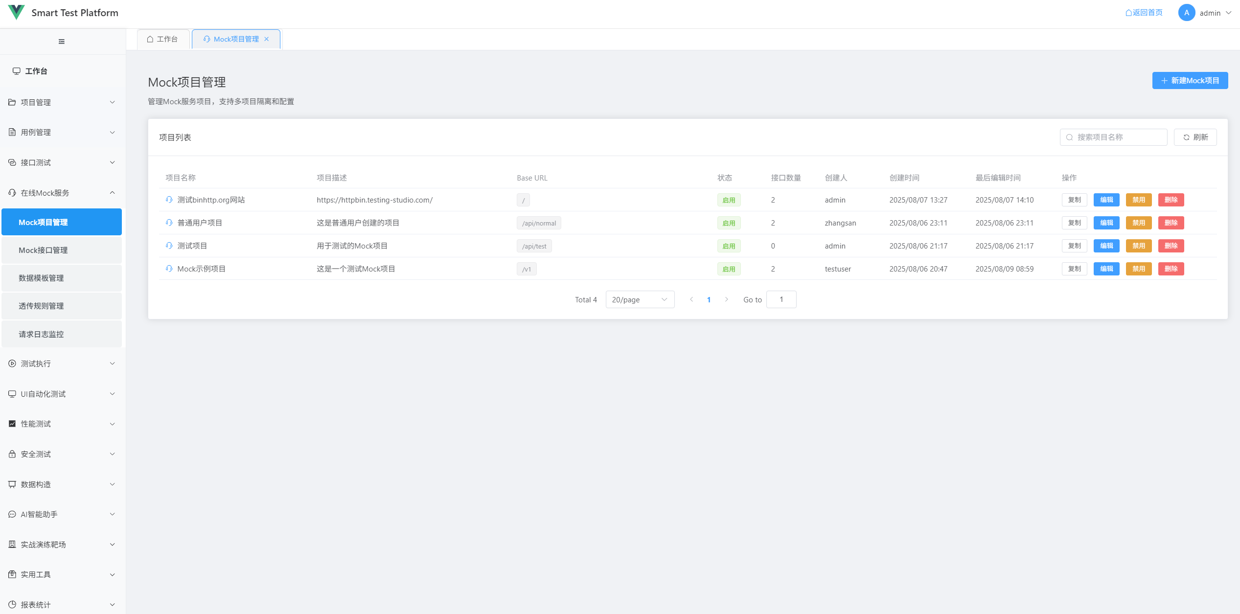The width and height of the screenshot is (1240, 614).
Task: Click the Vue logo in header
Action: (x=16, y=12)
